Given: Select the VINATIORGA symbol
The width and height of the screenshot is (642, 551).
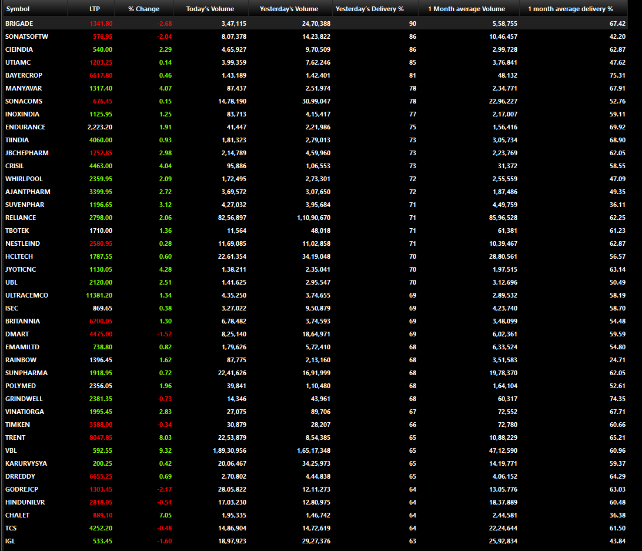Looking at the screenshot, I should coord(25,412).
